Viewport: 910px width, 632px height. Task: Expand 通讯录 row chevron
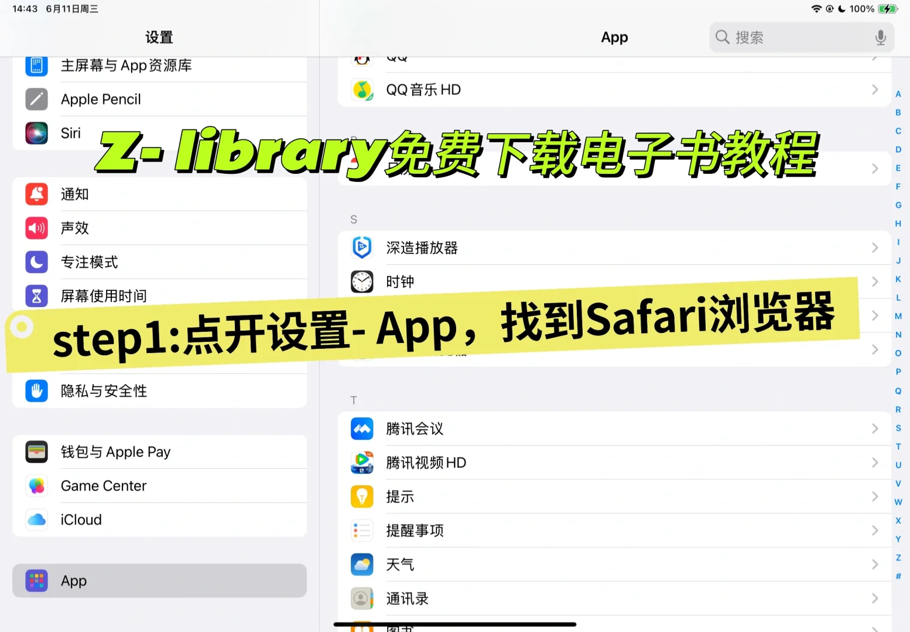click(x=875, y=599)
